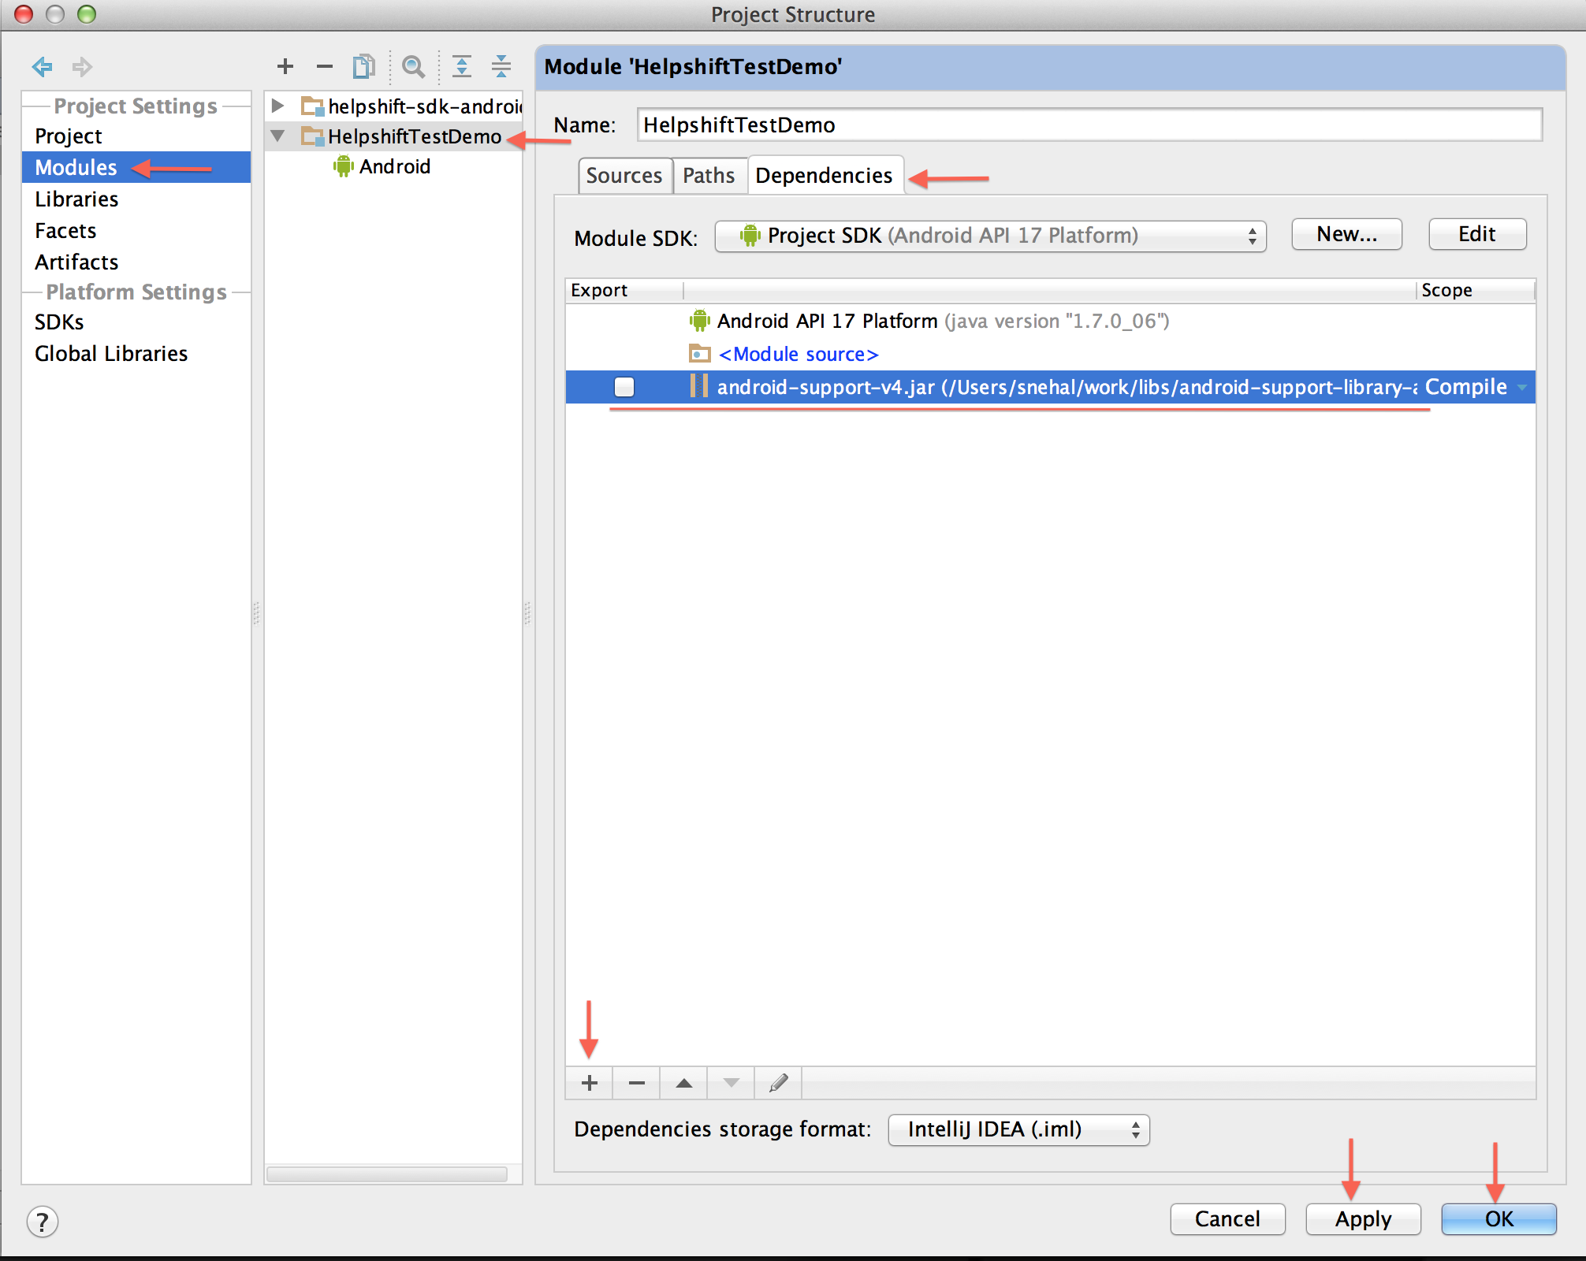Edit a dependency using the pencil icon
Viewport: 1586px width, 1261px height.
click(x=777, y=1082)
